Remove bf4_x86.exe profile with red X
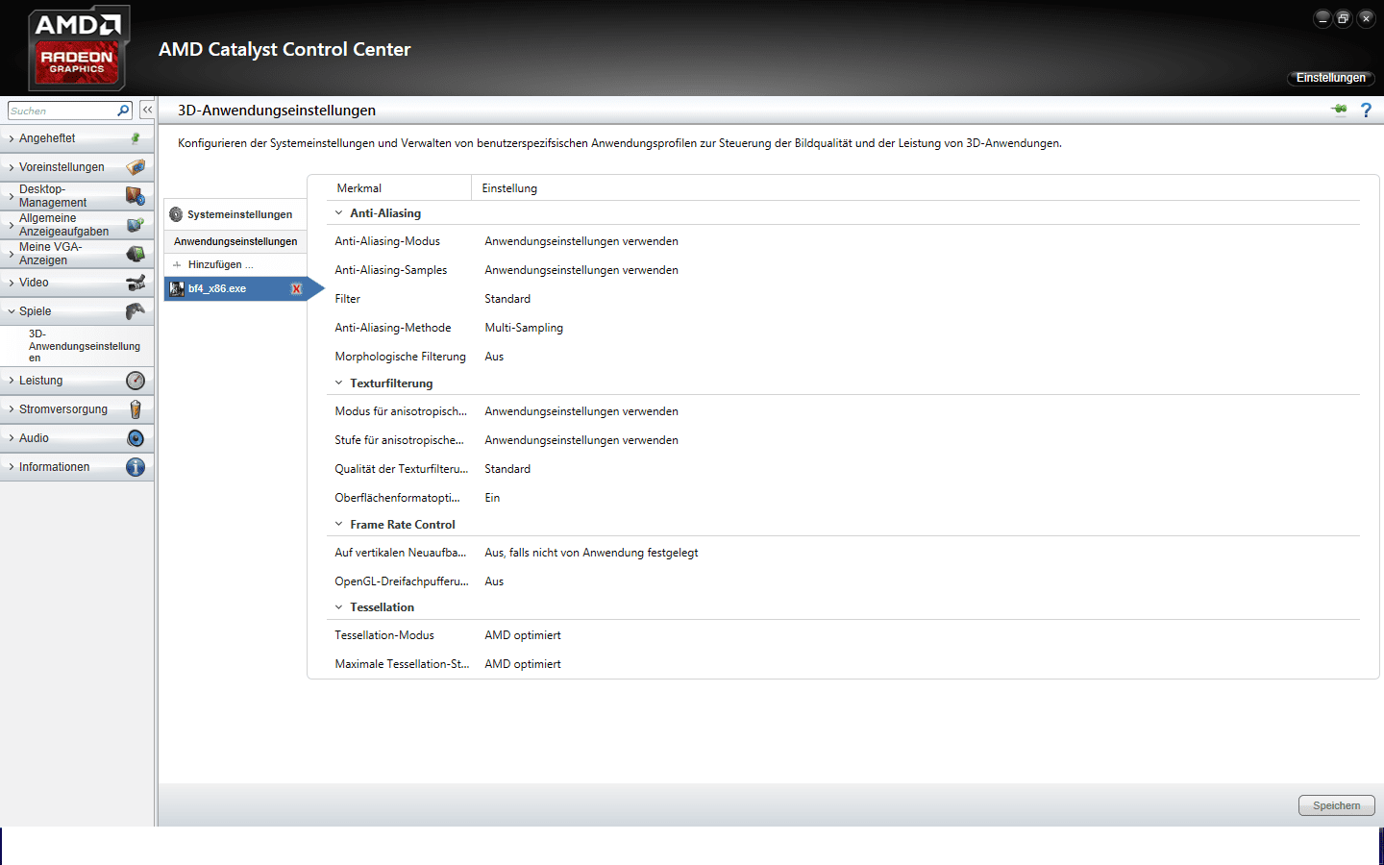The image size is (1384, 865). tap(296, 288)
